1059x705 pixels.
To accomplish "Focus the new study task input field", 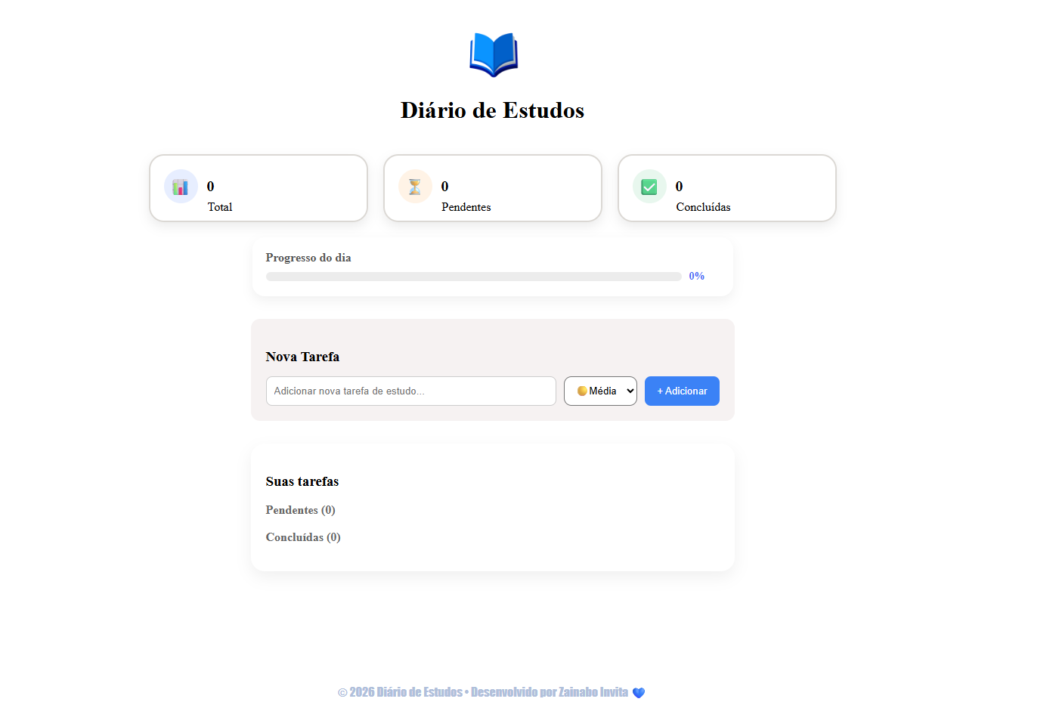I will point(411,391).
